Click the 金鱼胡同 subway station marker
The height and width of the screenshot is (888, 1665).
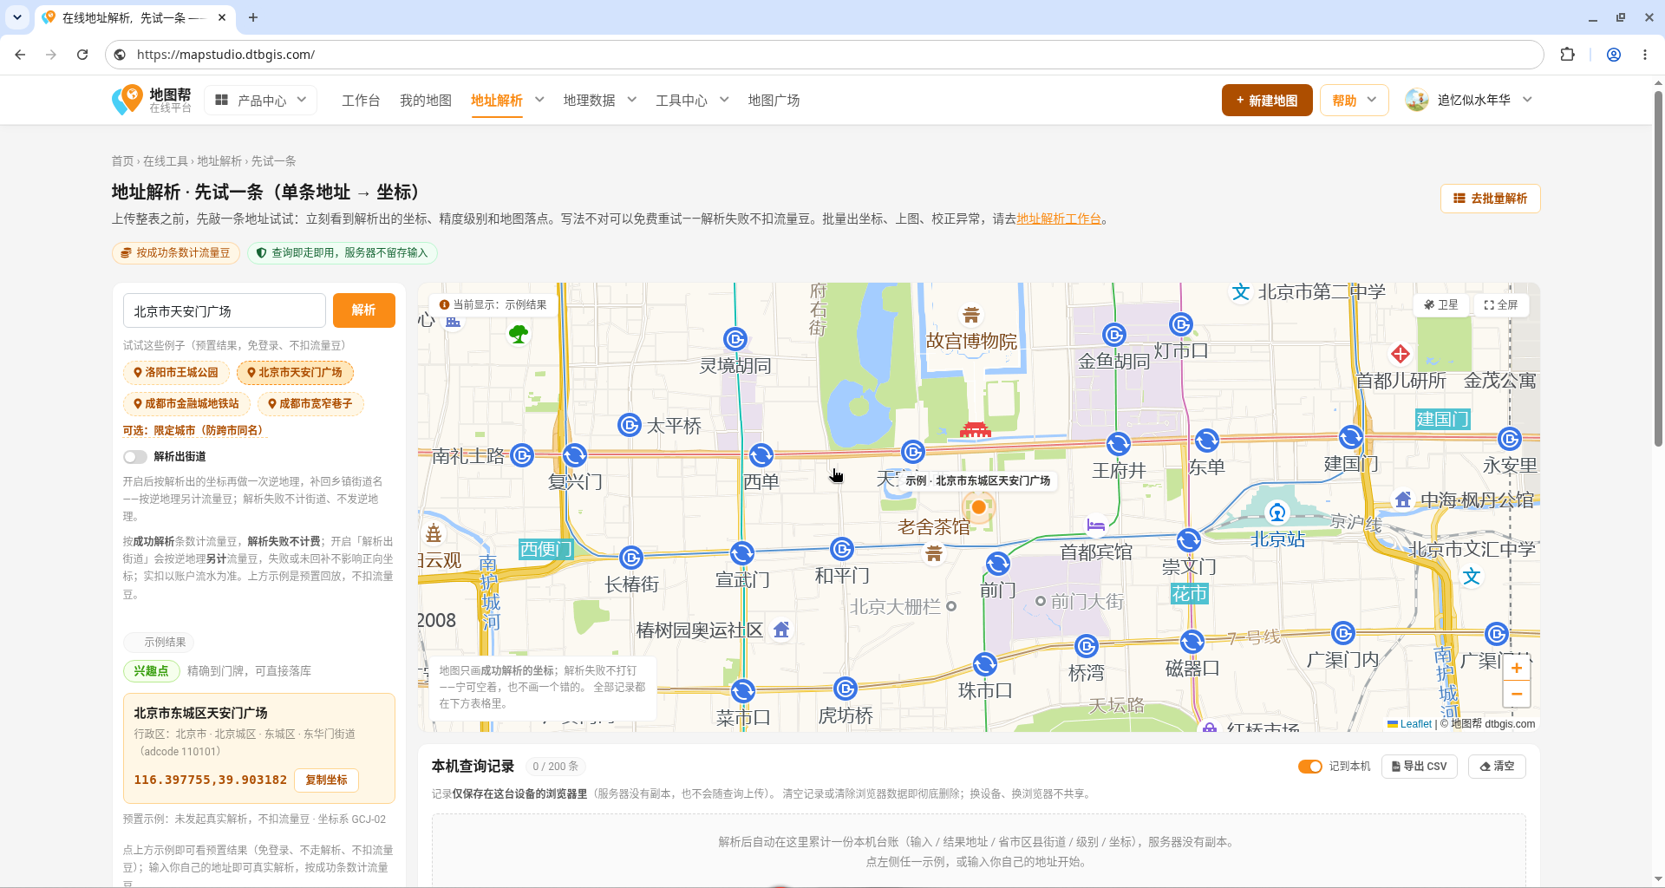(x=1114, y=335)
